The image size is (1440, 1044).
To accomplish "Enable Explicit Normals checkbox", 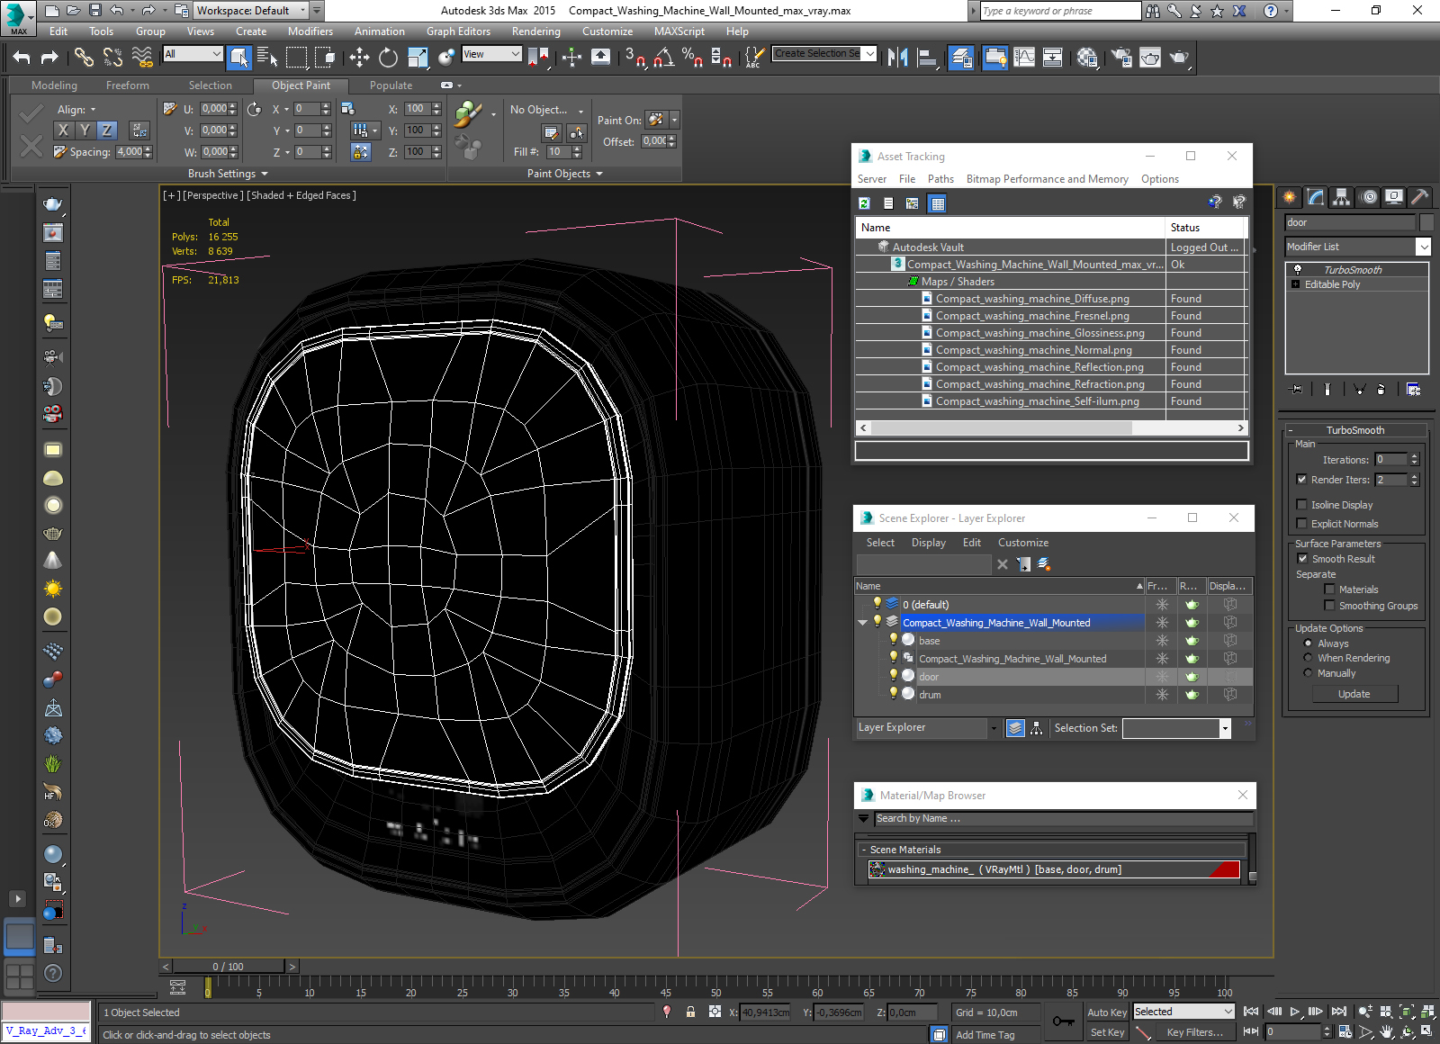I will click(x=1301, y=524).
